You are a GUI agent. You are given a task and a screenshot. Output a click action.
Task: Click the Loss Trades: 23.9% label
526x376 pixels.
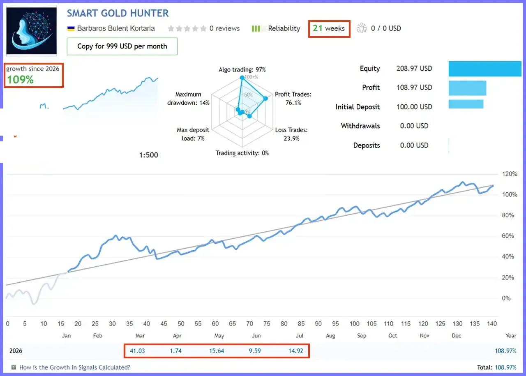coord(291,134)
